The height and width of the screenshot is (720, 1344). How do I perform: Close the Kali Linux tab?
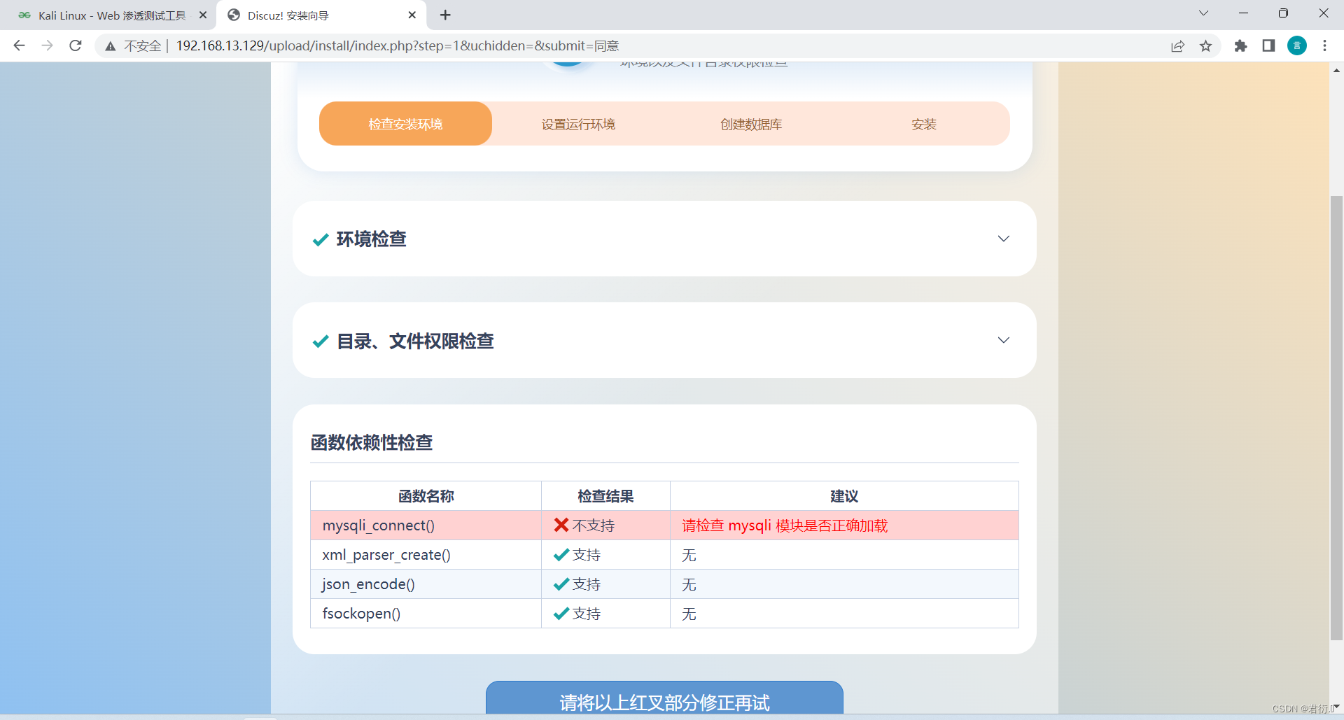pos(203,15)
